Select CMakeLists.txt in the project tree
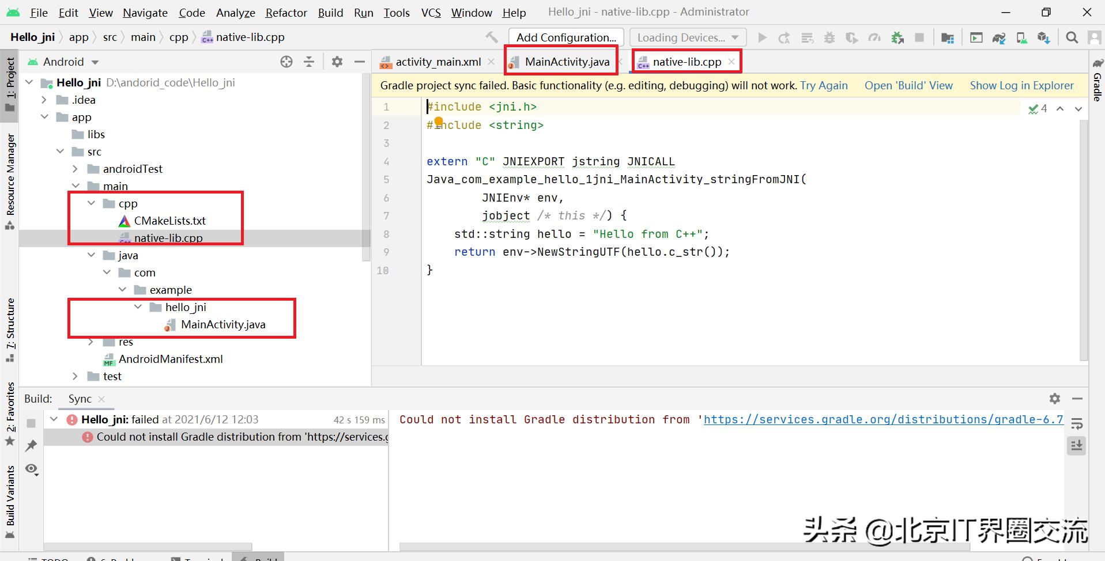The height and width of the screenshot is (561, 1105). point(169,221)
